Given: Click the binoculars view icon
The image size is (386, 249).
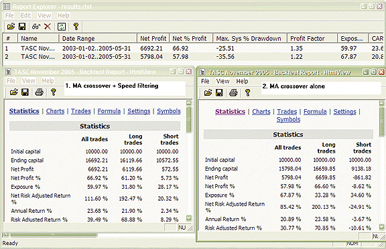Looking at the screenshot, I should 36,26.
